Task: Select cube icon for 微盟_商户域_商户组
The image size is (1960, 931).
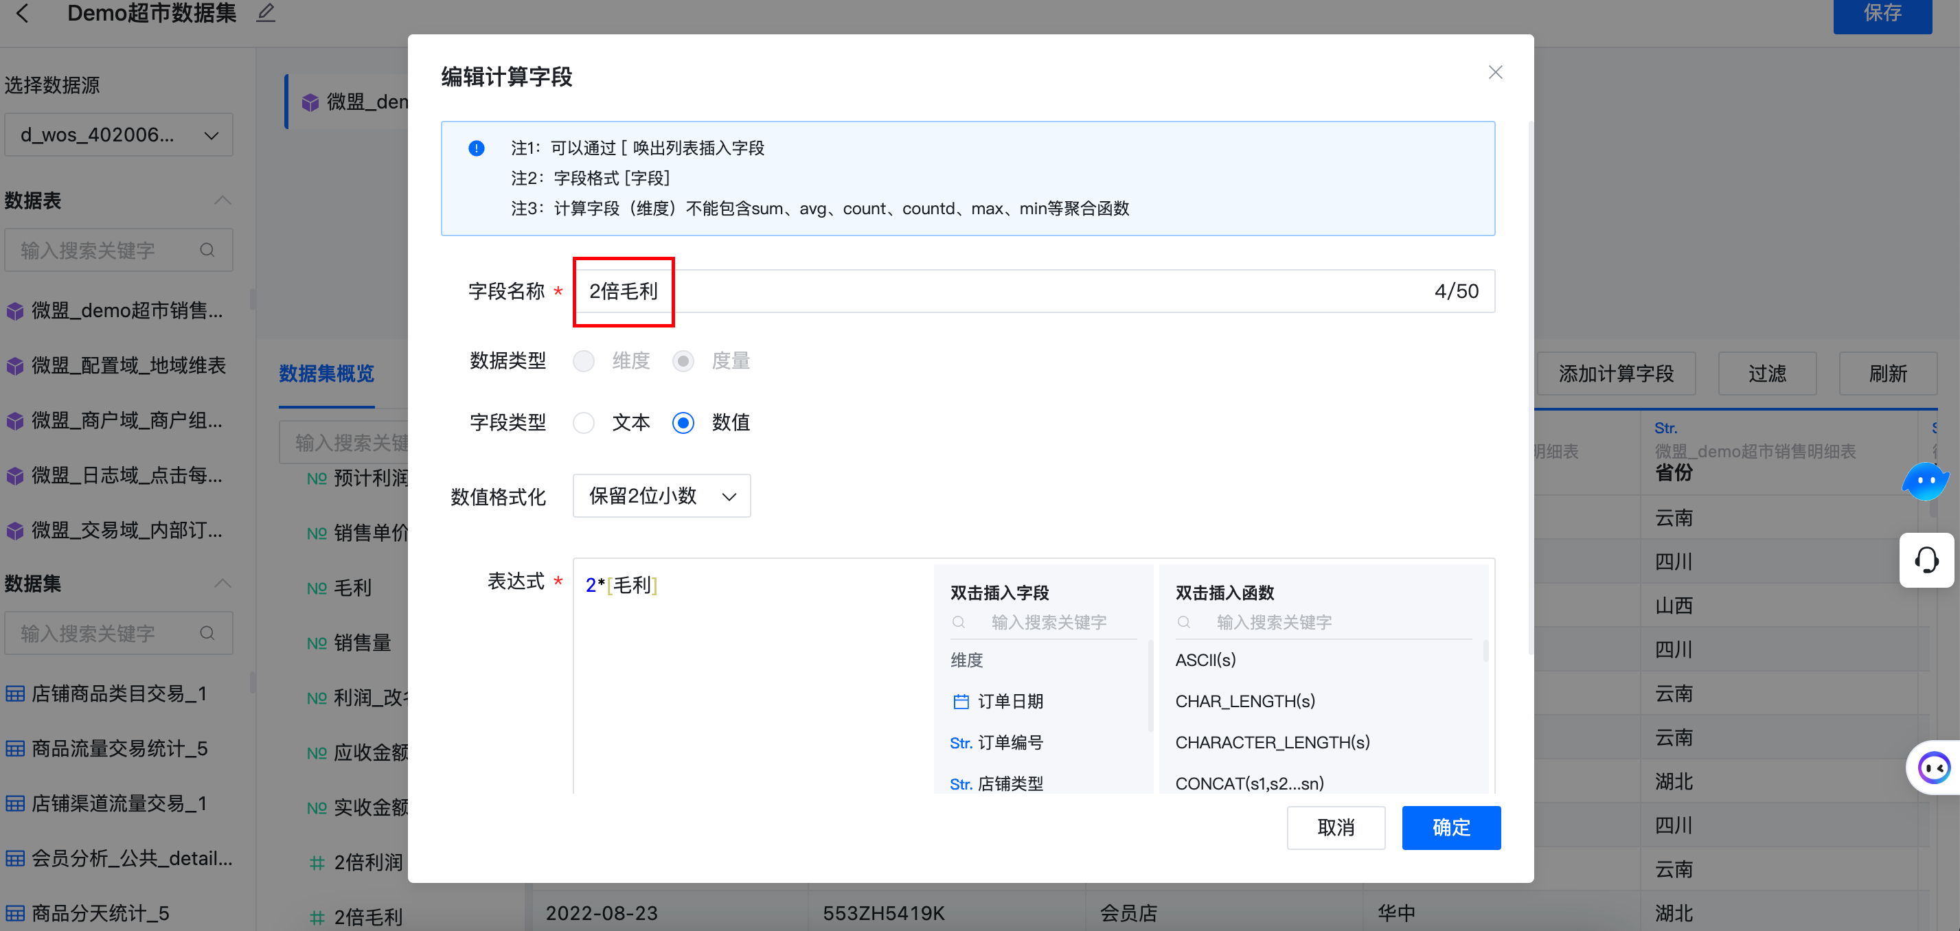Action: pyautogui.click(x=15, y=421)
